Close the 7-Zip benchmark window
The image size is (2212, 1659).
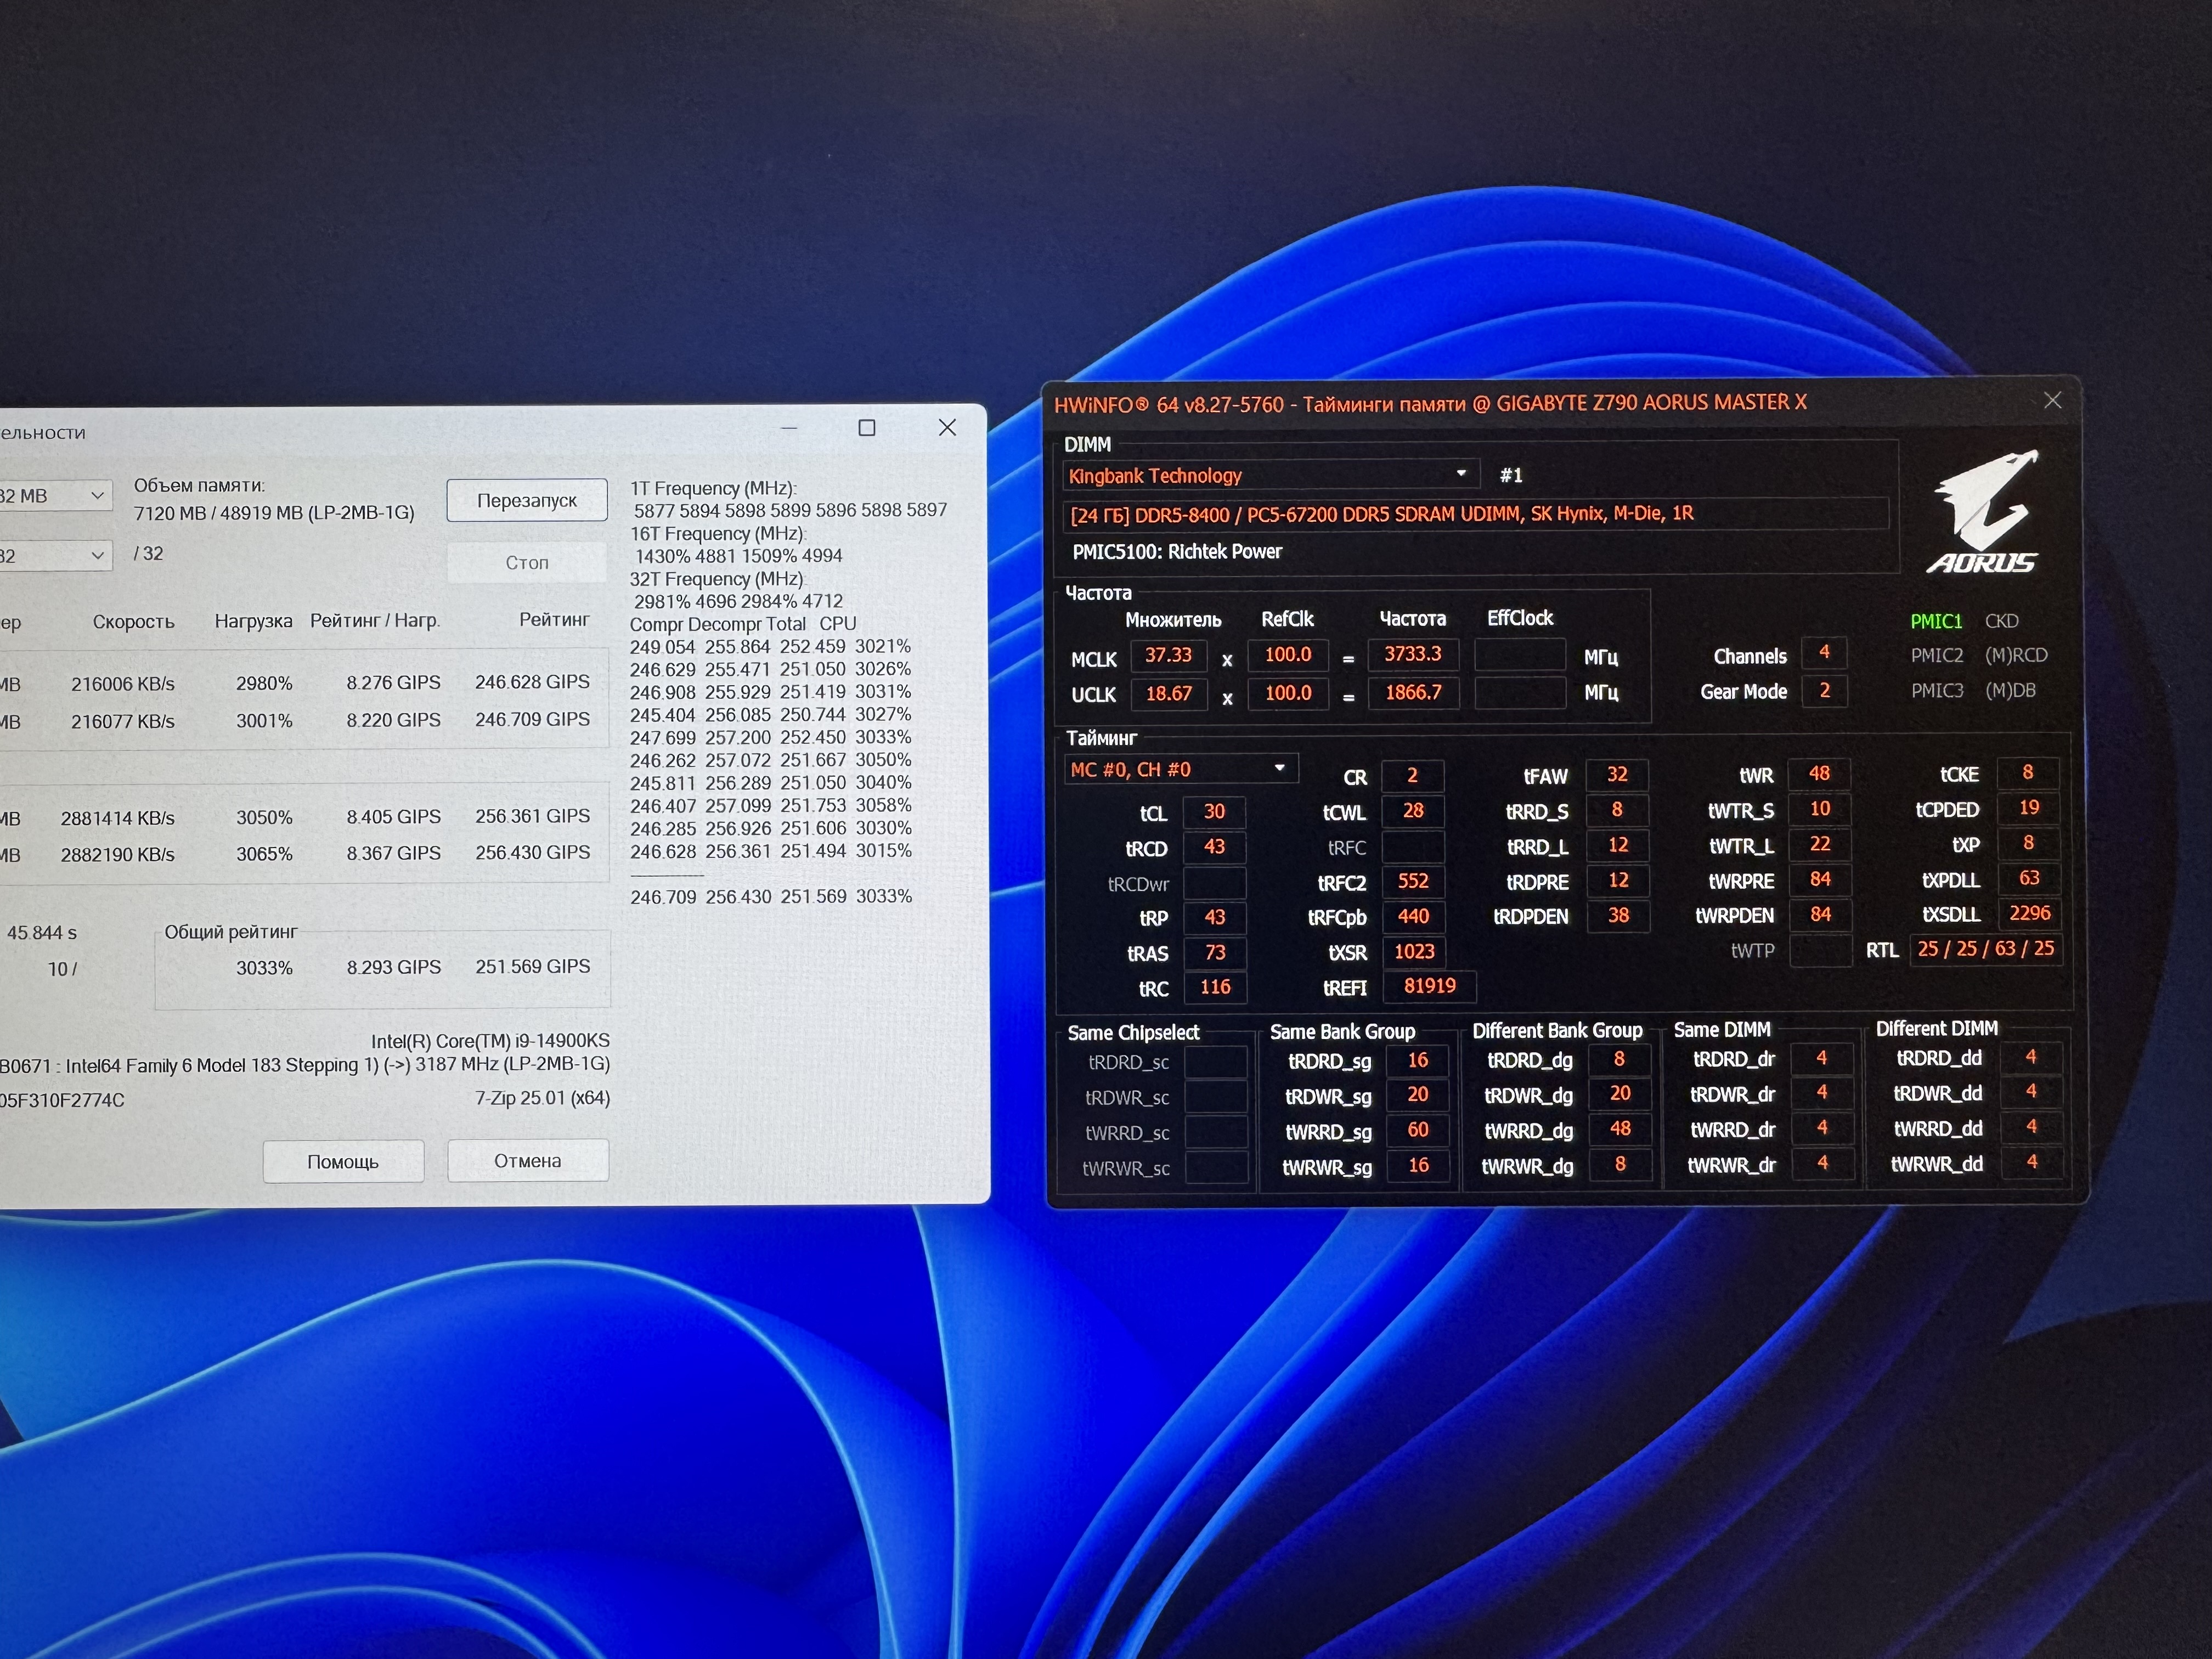point(947,428)
